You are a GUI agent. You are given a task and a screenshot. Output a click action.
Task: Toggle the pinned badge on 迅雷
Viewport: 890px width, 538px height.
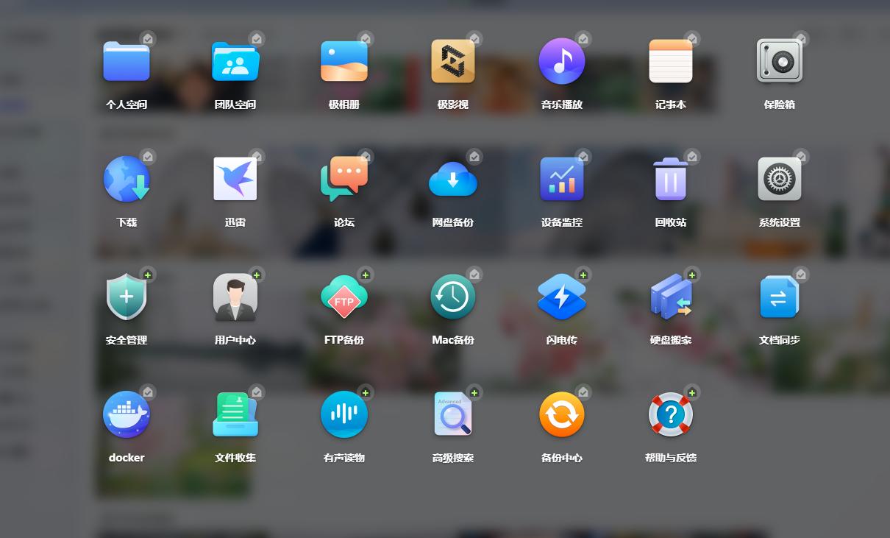[257, 156]
